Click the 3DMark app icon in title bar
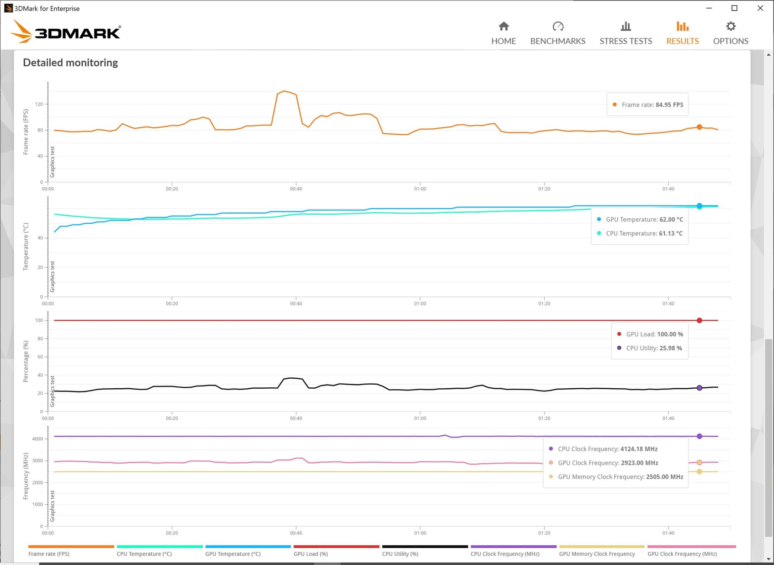 [x=8, y=8]
